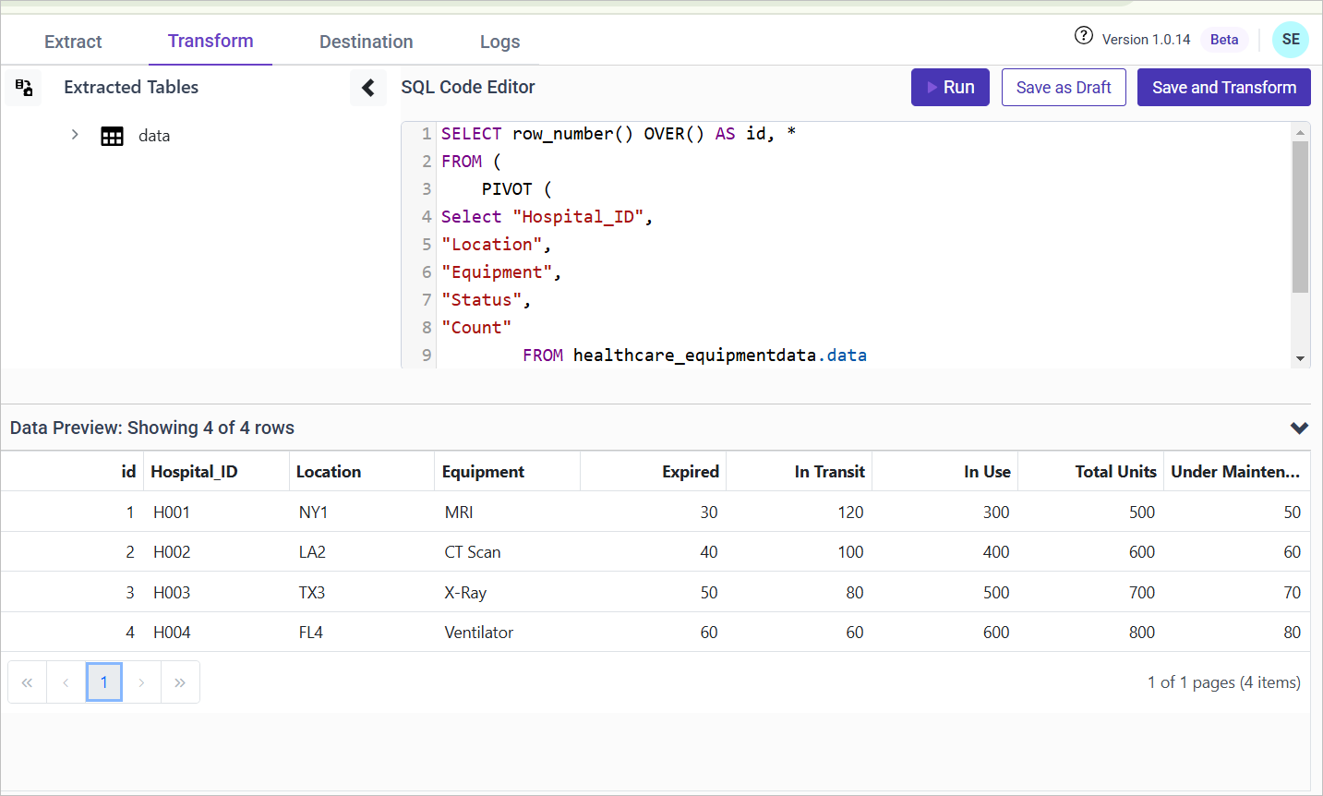Open the Logs tab
The width and height of the screenshot is (1323, 796).
pos(499,42)
